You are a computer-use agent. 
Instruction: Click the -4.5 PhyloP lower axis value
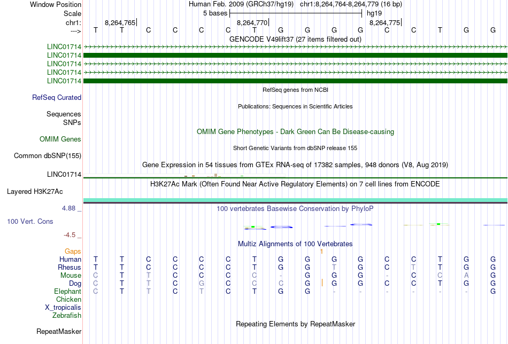[70, 235]
